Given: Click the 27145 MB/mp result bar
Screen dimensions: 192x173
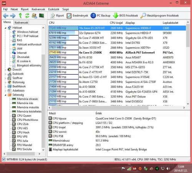Looking at the screenshot, I should tap(63, 53).
